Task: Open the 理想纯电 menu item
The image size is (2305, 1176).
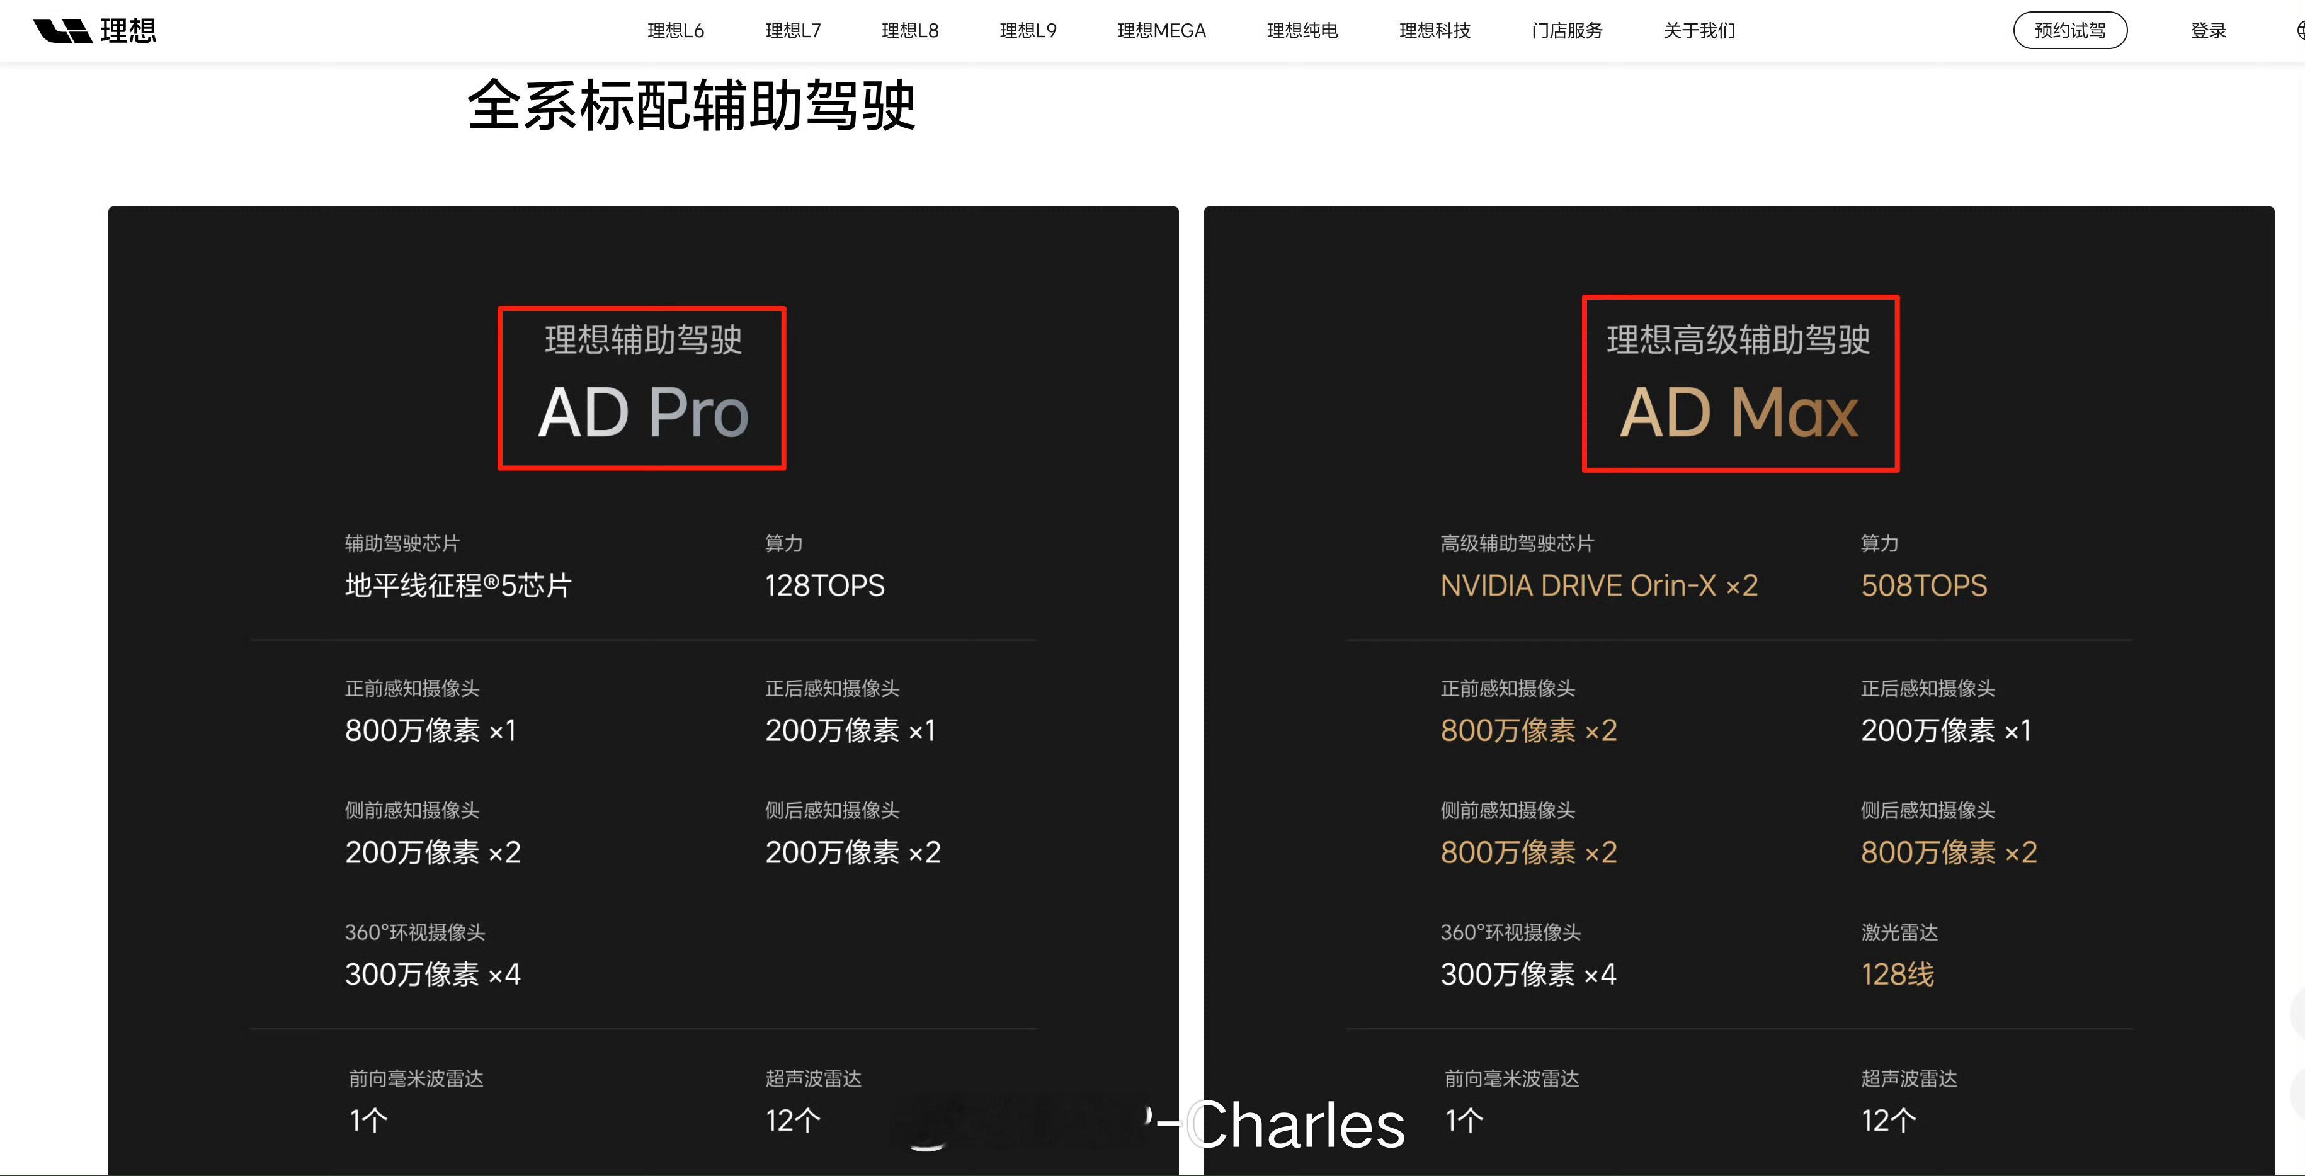Action: point(1302,30)
